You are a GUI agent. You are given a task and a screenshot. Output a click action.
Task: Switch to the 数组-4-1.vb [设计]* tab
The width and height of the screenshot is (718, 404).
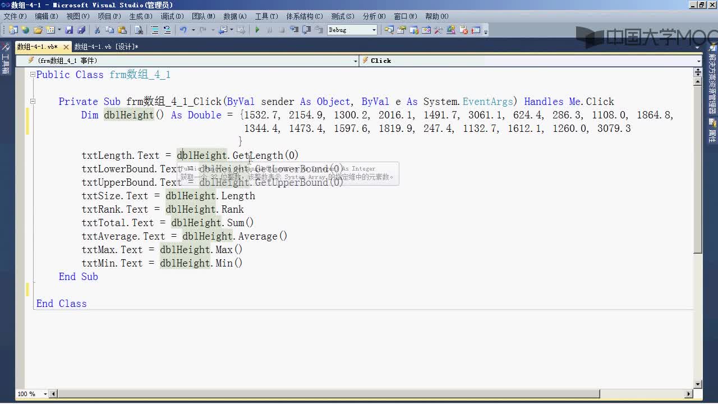(x=106, y=47)
